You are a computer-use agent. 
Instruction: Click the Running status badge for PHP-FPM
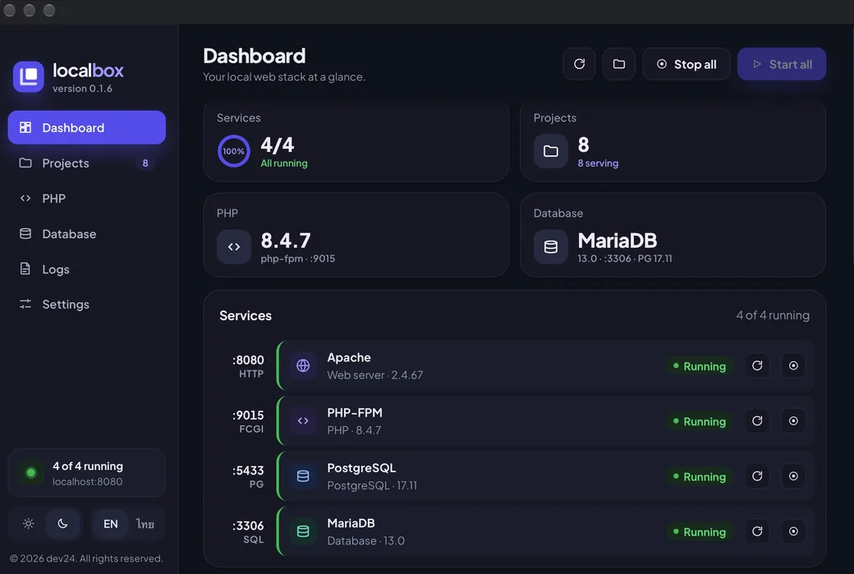(700, 421)
